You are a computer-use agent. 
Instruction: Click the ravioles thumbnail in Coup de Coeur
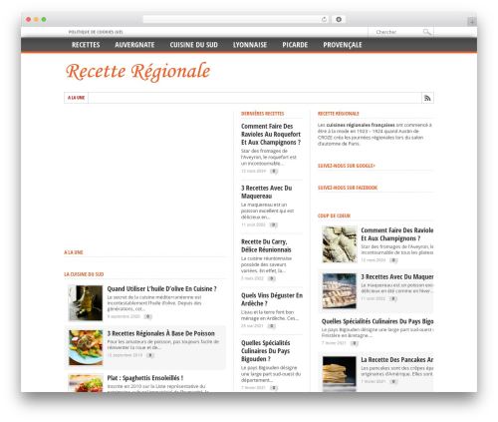pos(340,244)
